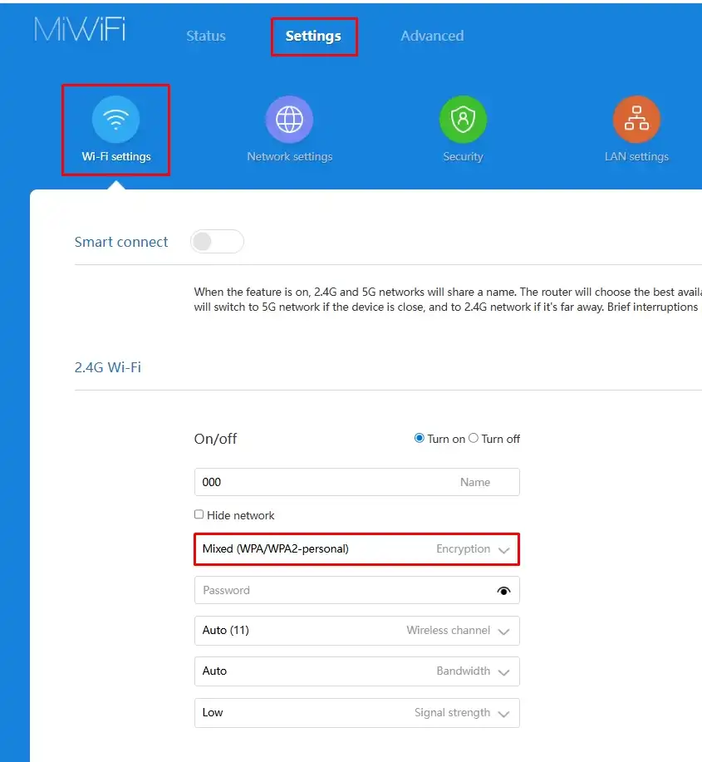Click the Wi-Fi settings icon
The image size is (702, 762).
pyautogui.click(x=115, y=120)
